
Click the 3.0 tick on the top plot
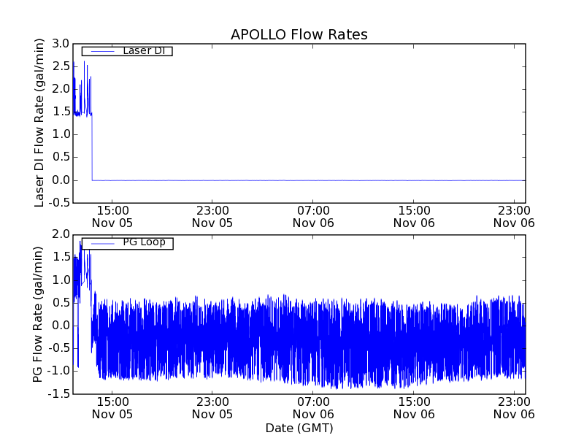click(61, 44)
